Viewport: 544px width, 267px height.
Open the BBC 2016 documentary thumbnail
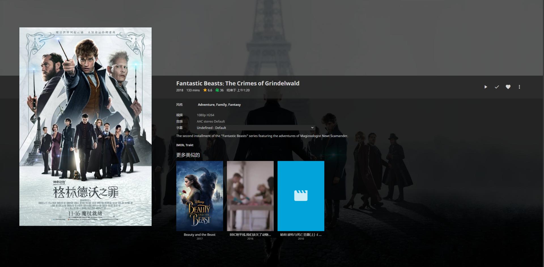pos(250,196)
